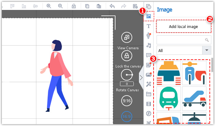Open the All category dropdown
Screen dimensions: 215x126
click(x=184, y=50)
